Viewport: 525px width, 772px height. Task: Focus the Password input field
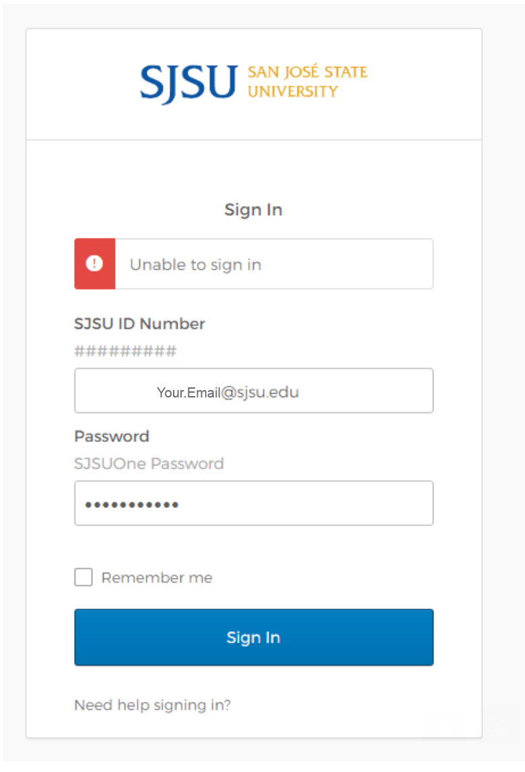[303, 503]
